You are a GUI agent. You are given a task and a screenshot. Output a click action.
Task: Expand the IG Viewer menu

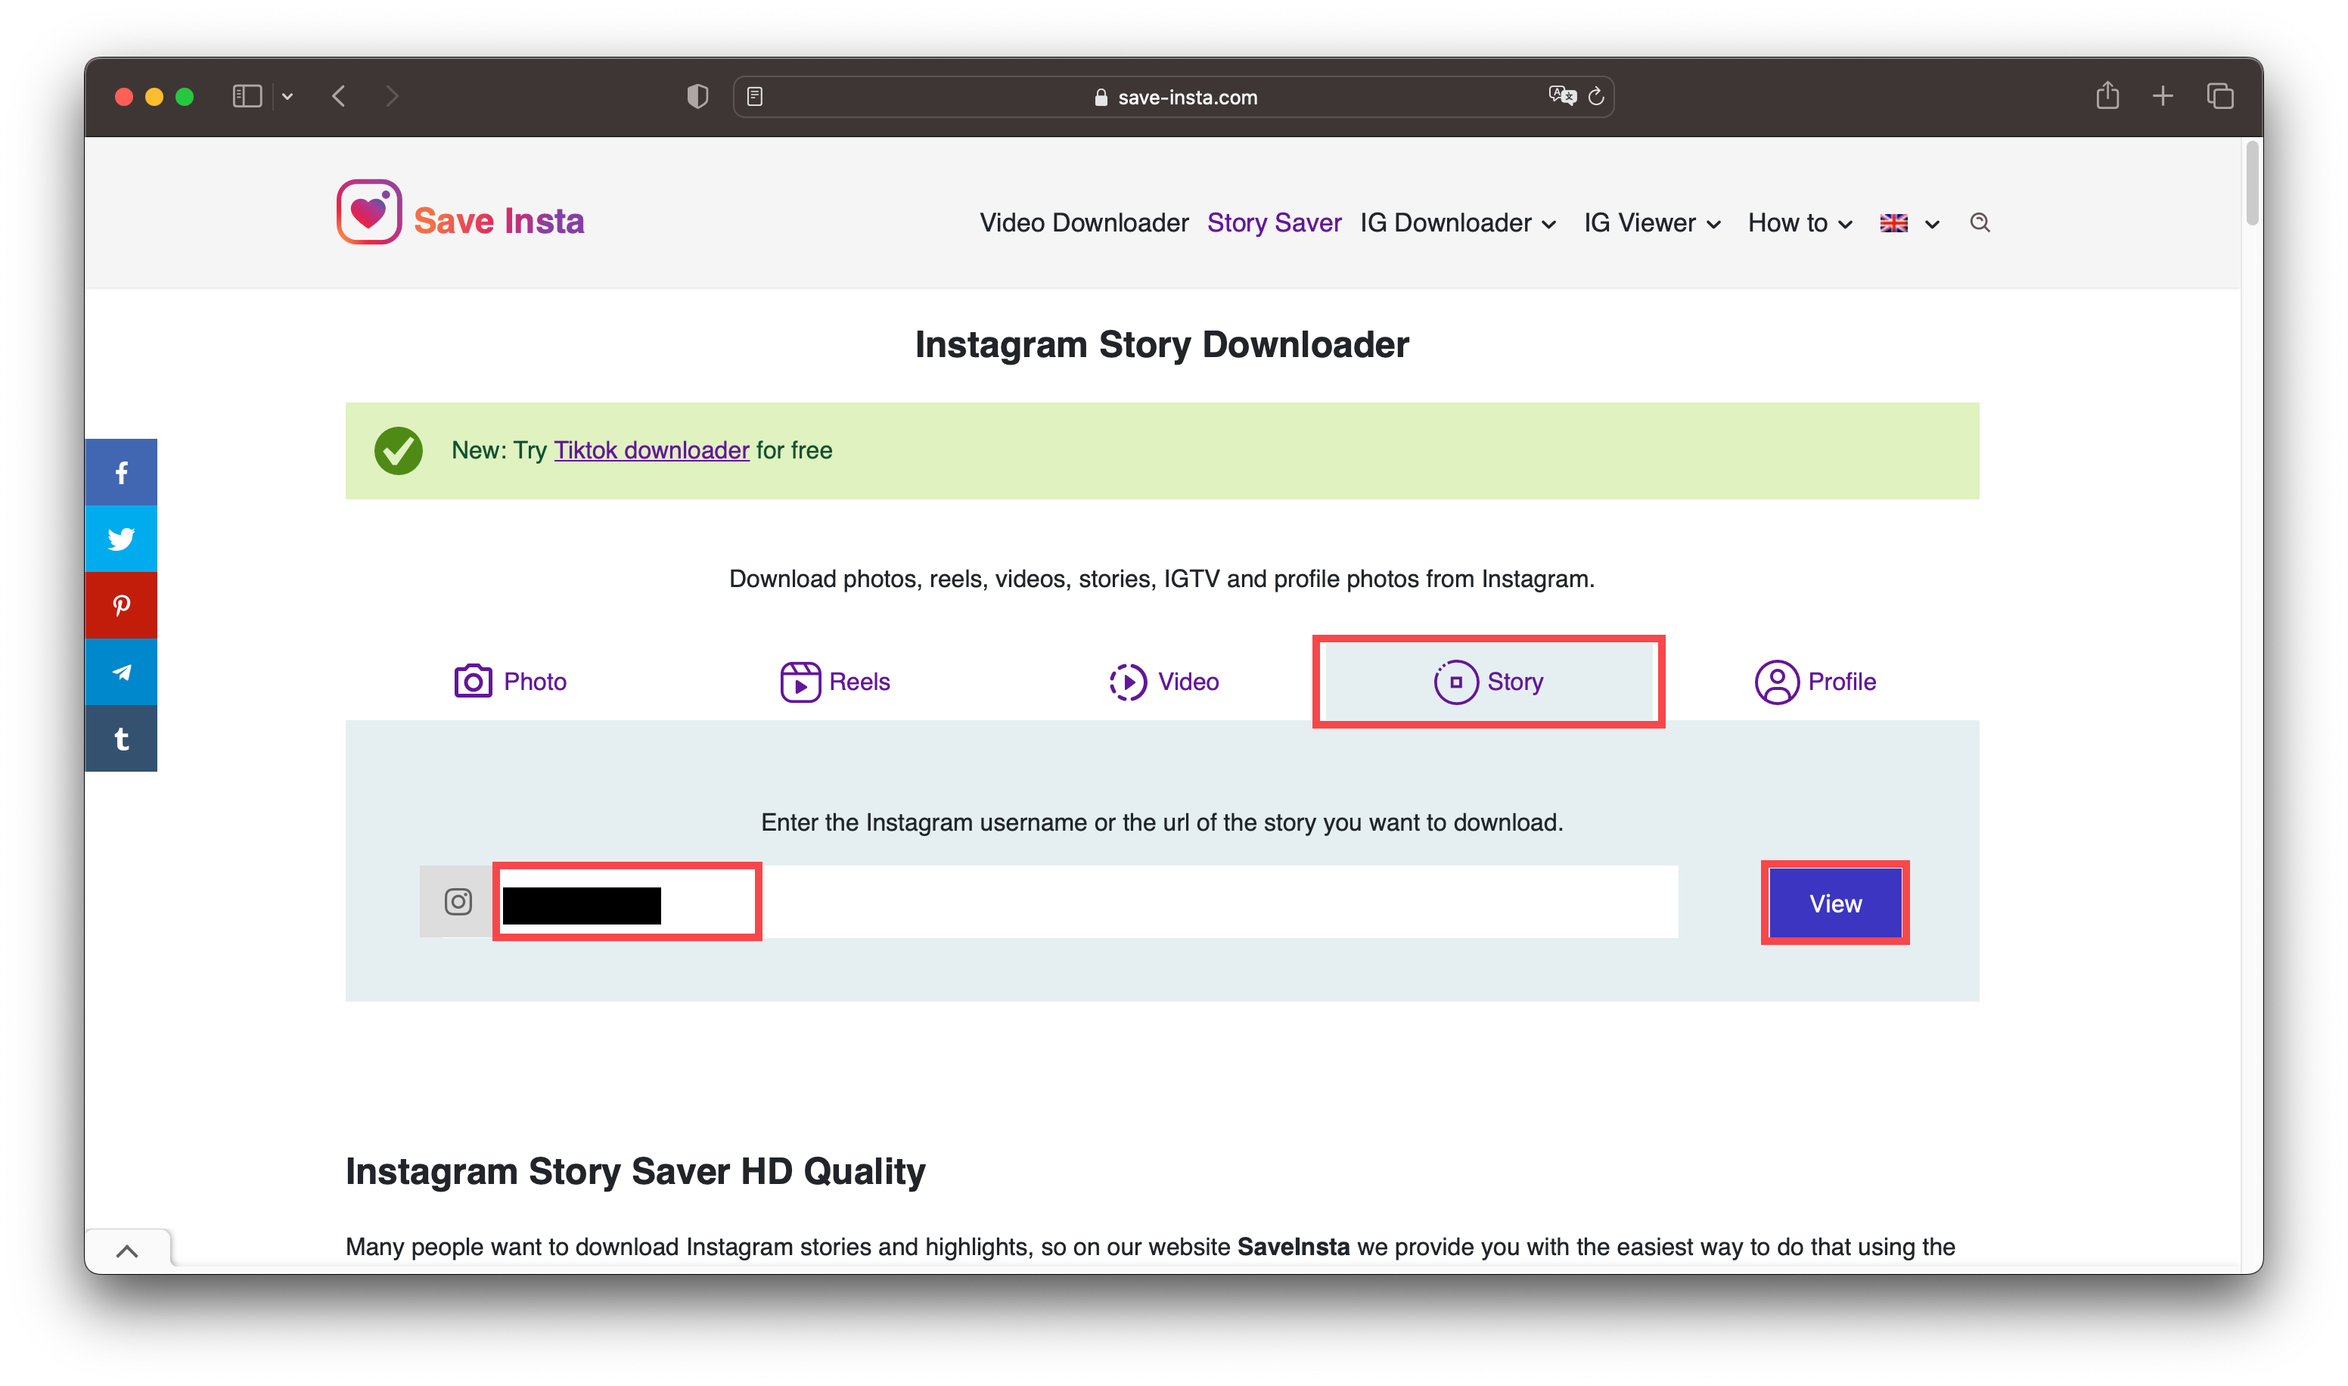coord(1651,223)
